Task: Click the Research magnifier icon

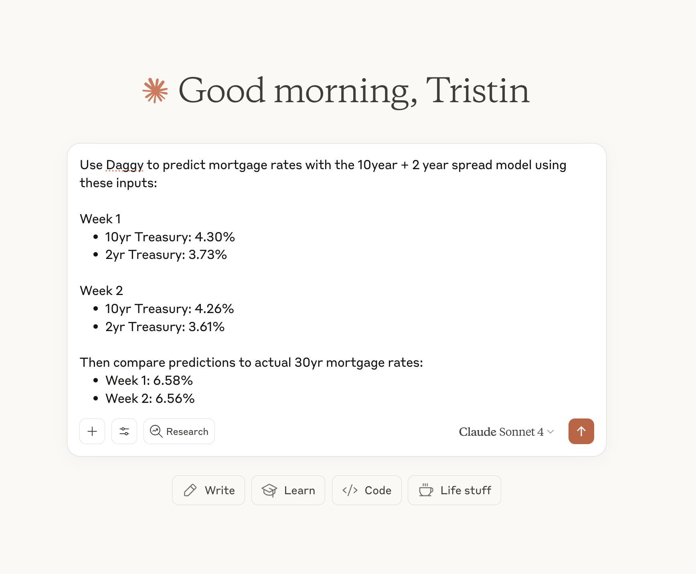Action: 156,431
